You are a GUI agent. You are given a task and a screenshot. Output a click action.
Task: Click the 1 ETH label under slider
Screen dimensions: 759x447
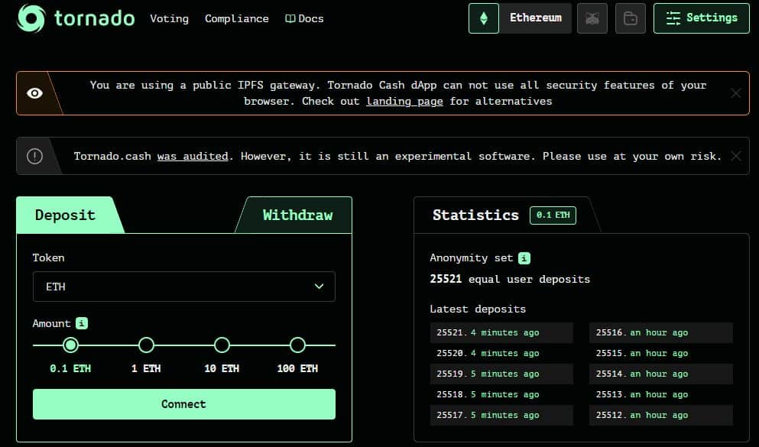(146, 368)
